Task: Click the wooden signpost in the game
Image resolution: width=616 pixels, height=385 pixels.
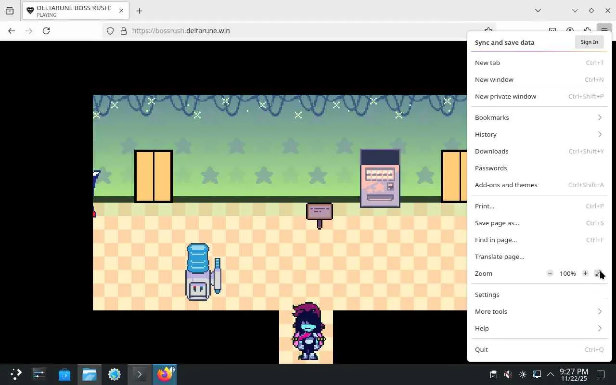Action: pyautogui.click(x=320, y=216)
